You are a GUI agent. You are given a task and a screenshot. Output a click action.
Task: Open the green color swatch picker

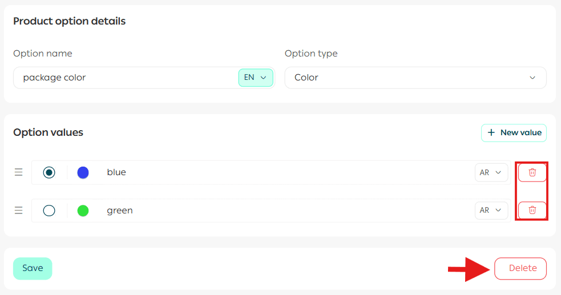point(83,211)
